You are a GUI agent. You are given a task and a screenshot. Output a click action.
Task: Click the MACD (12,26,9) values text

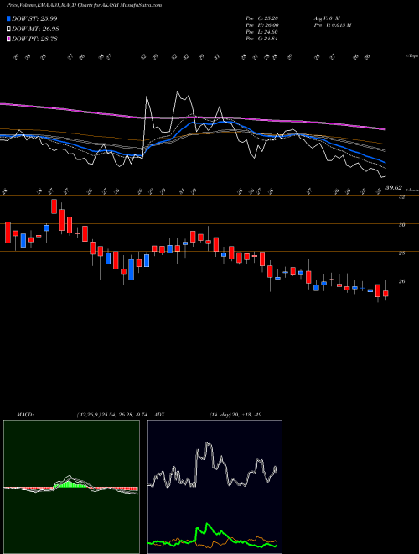pyautogui.click(x=114, y=415)
